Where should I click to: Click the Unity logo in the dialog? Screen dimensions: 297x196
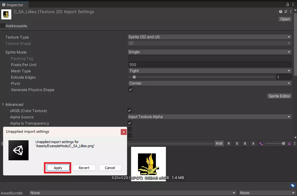click(19, 150)
